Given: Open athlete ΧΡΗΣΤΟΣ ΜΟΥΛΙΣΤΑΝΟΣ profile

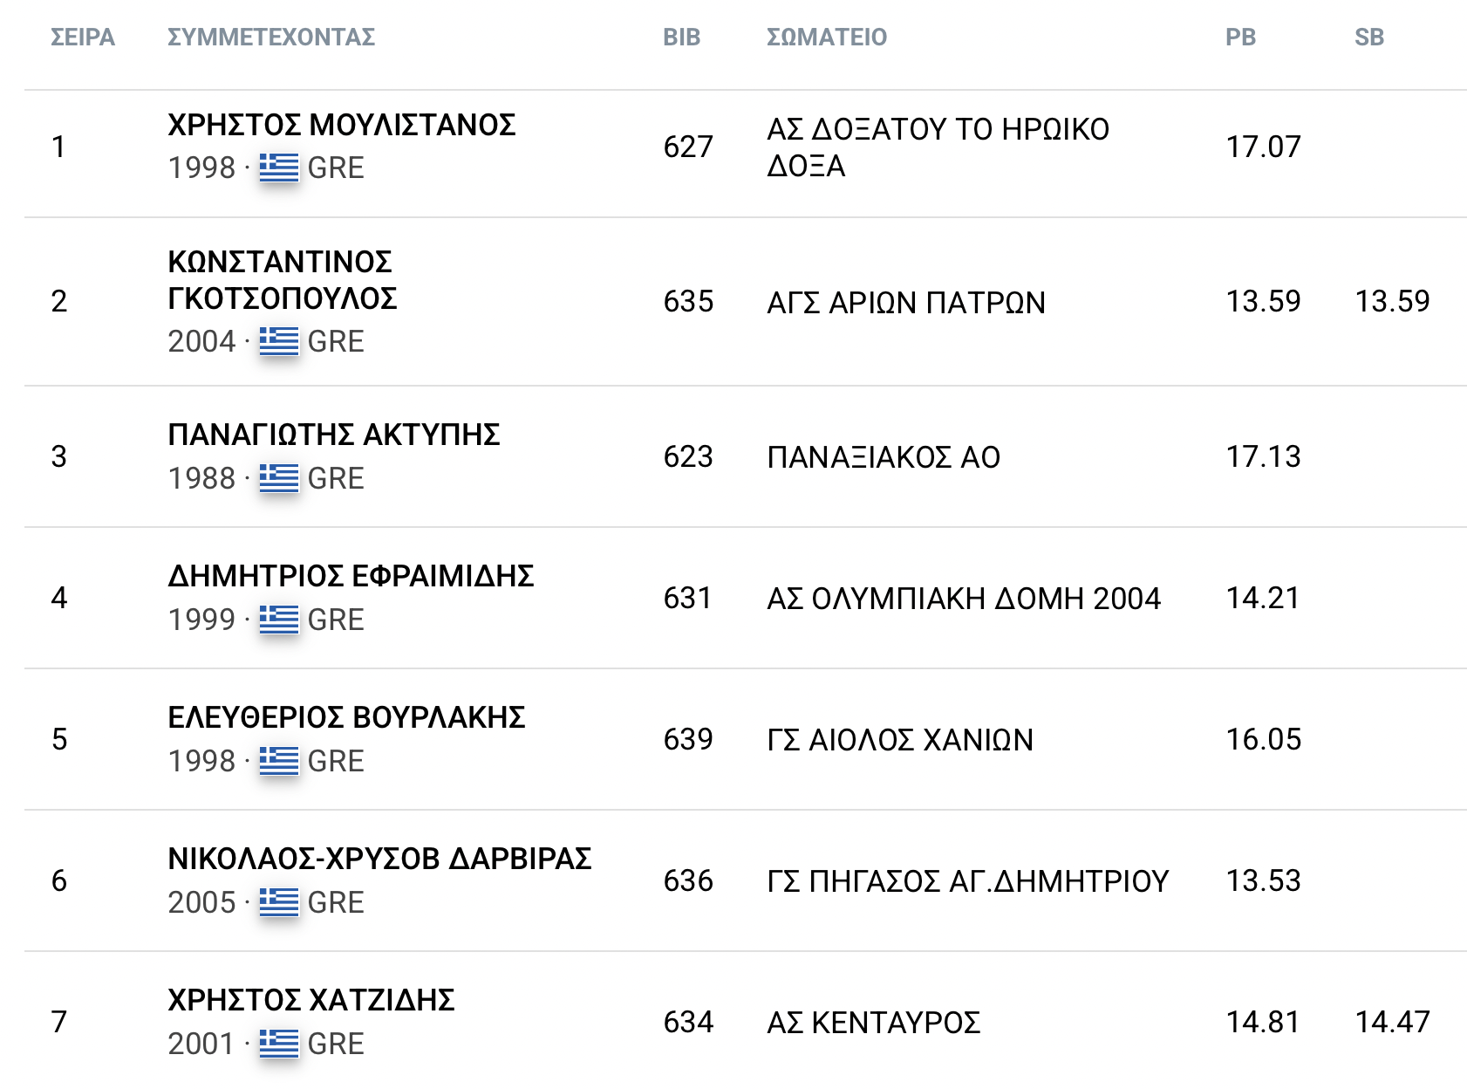Looking at the screenshot, I should [x=341, y=126].
